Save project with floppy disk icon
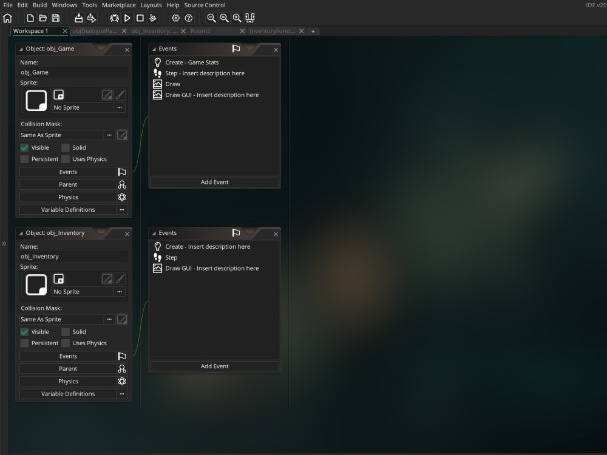This screenshot has width=607, height=455. [56, 18]
